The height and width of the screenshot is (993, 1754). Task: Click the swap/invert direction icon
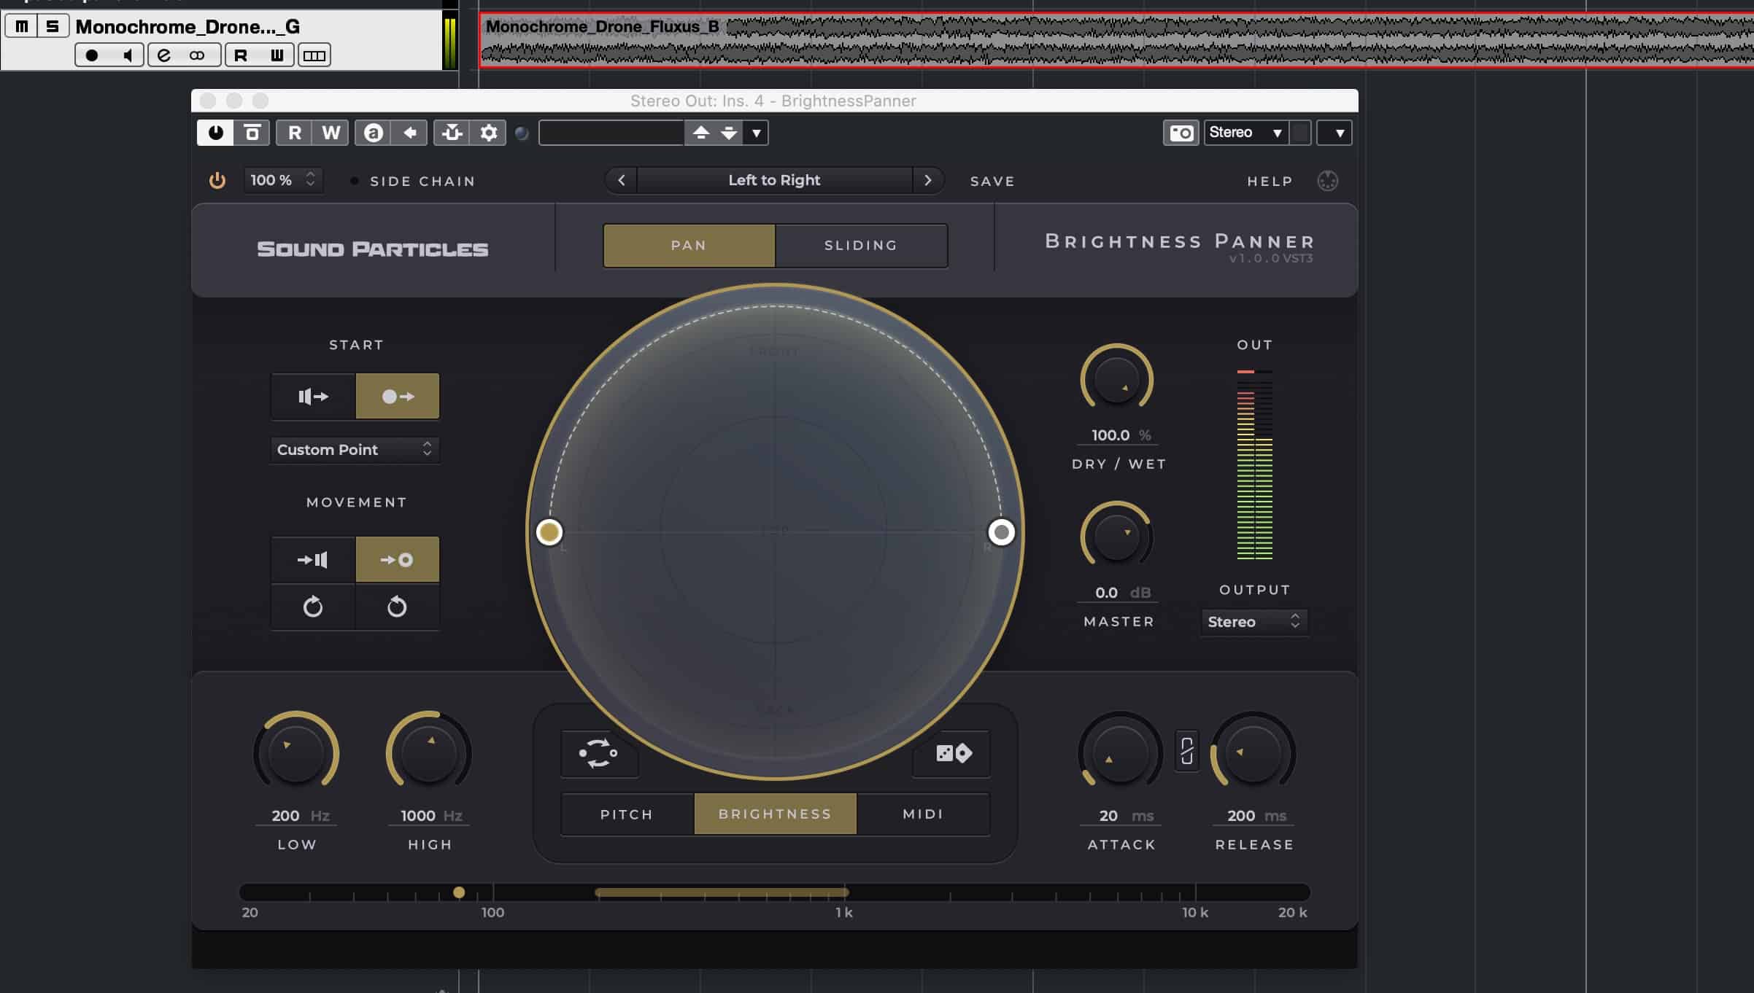coord(599,753)
